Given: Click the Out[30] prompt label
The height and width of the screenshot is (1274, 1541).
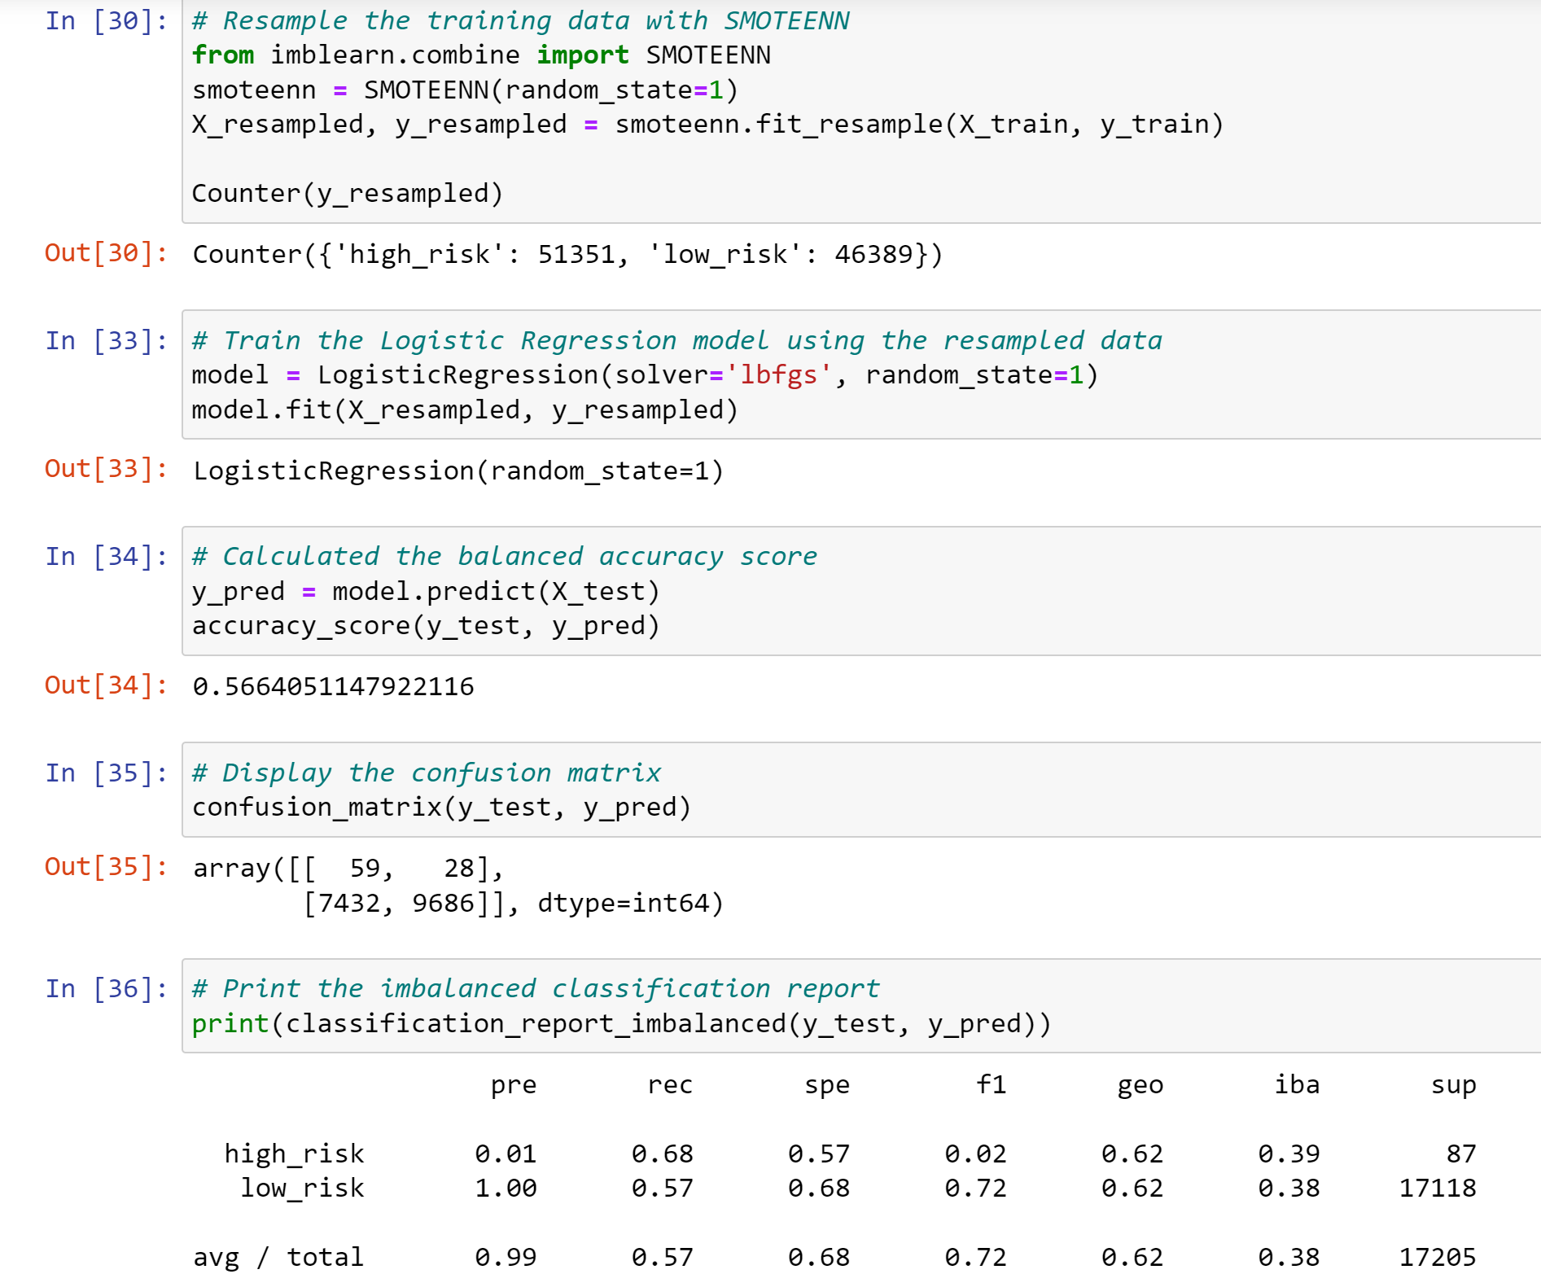Looking at the screenshot, I should point(107,253).
